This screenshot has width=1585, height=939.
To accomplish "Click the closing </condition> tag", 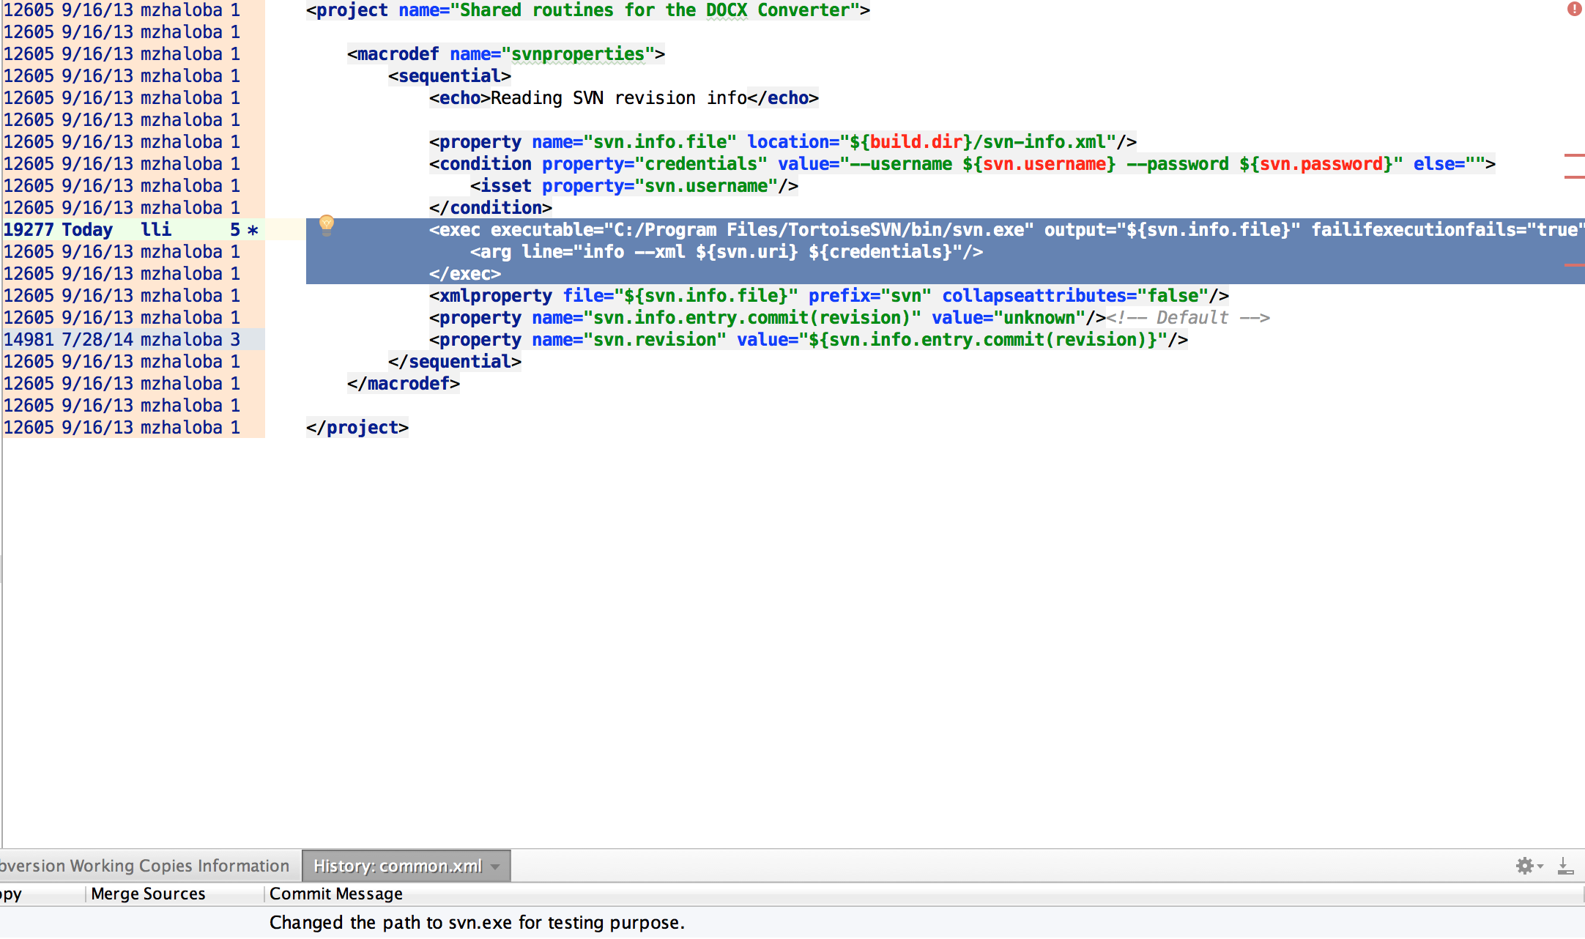I will coord(491,207).
